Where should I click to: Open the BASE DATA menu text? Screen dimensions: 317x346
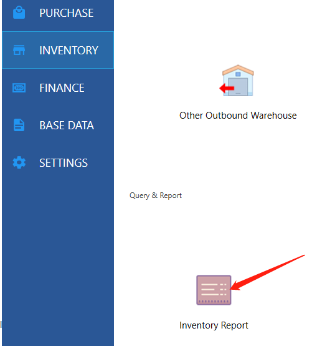coord(67,126)
